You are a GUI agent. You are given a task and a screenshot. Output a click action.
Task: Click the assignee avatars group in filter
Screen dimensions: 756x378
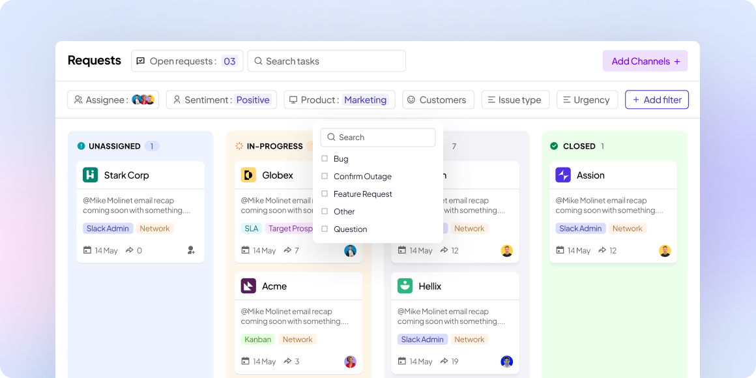(x=143, y=100)
